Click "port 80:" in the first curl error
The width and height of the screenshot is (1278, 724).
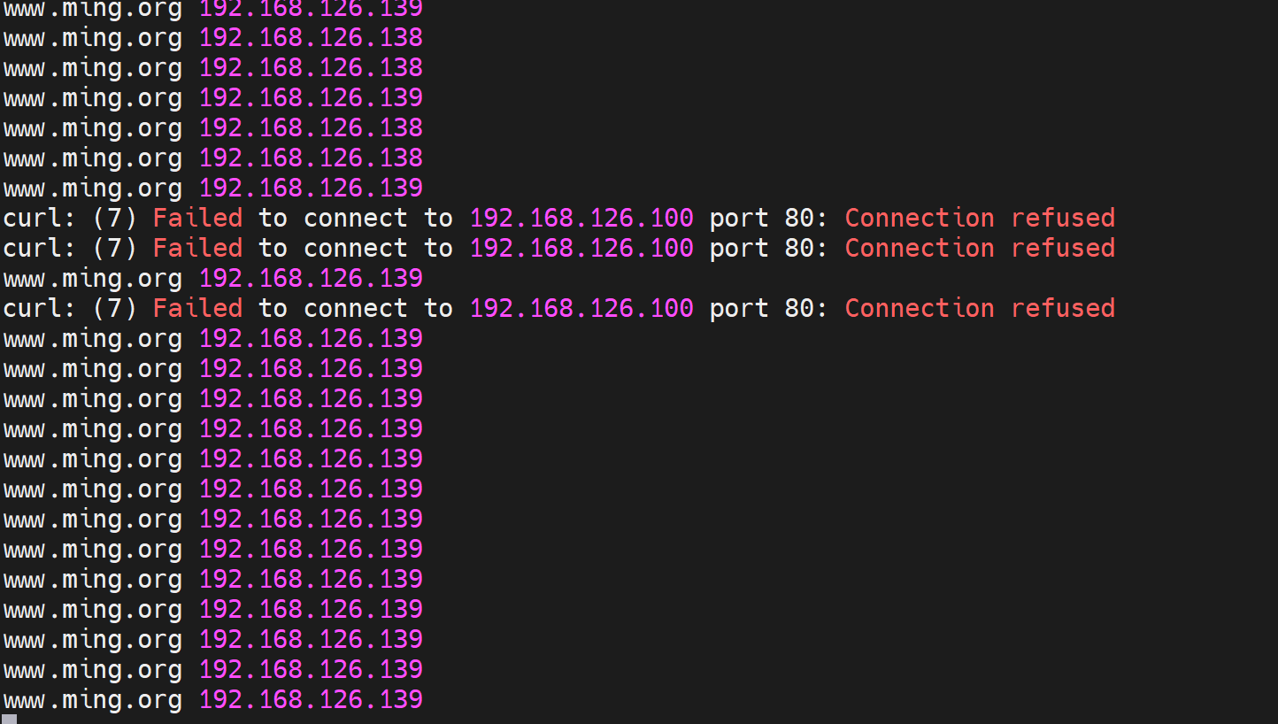(x=768, y=218)
